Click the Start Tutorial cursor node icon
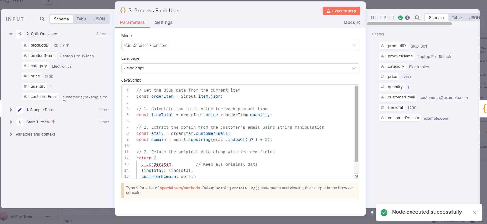 pos(20,122)
